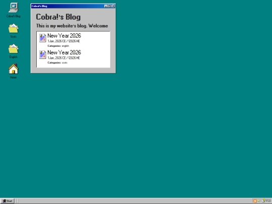Click the date line of the scots post
Image resolution: width=272 pixels, height=204 pixels.
point(63,58)
